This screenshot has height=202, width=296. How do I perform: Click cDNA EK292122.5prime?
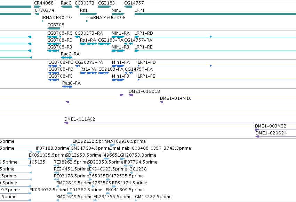91,141
